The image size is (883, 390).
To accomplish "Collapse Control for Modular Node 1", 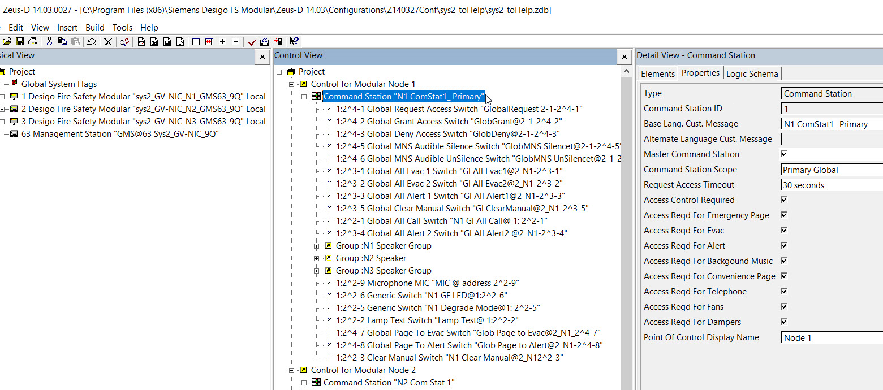I will (x=292, y=84).
